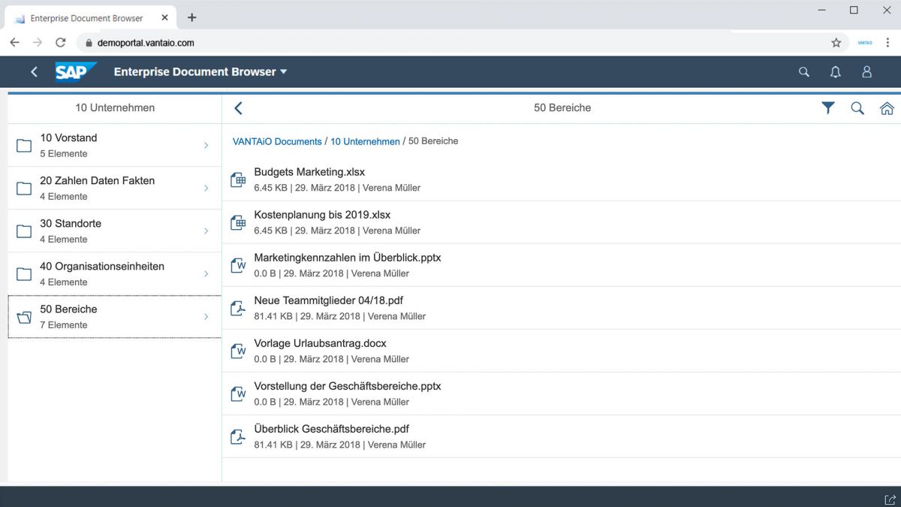Navigate back with the 50 Bereiche arrow

(x=239, y=108)
